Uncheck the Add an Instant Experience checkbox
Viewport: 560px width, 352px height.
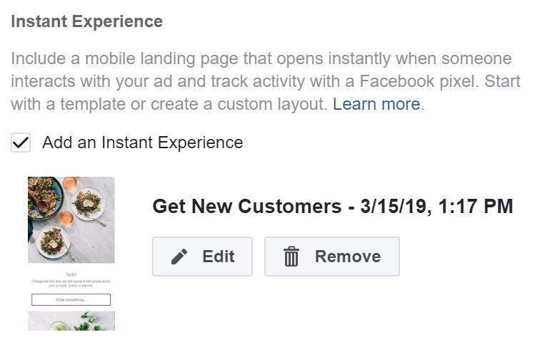coord(21,143)
